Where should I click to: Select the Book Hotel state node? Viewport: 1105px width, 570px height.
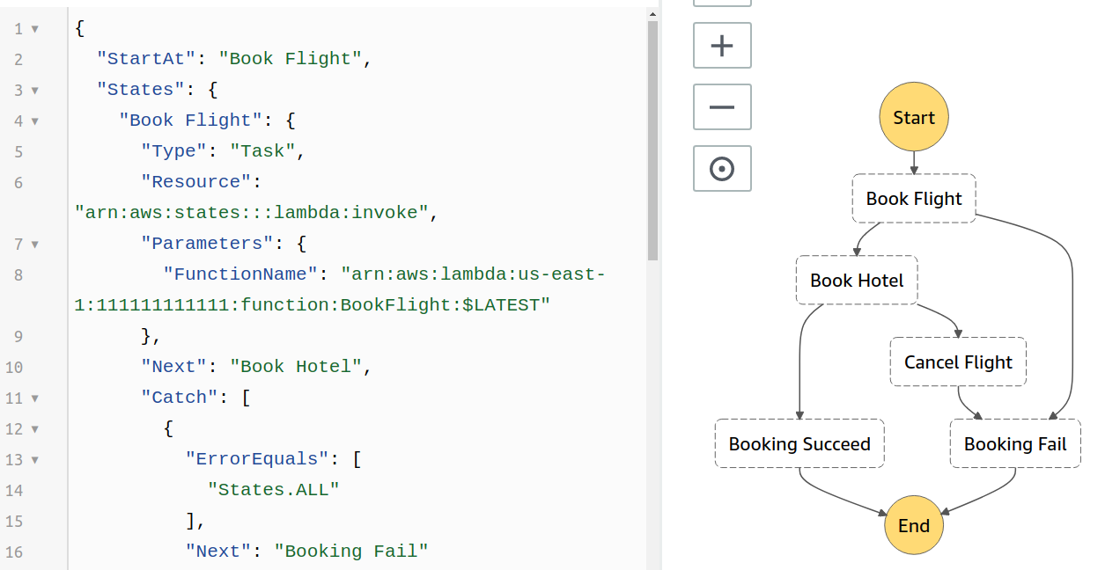tap(857, 281)
